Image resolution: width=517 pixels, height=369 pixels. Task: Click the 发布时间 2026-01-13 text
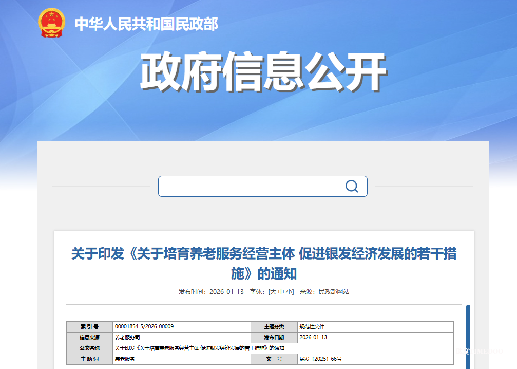pos(211,292)
